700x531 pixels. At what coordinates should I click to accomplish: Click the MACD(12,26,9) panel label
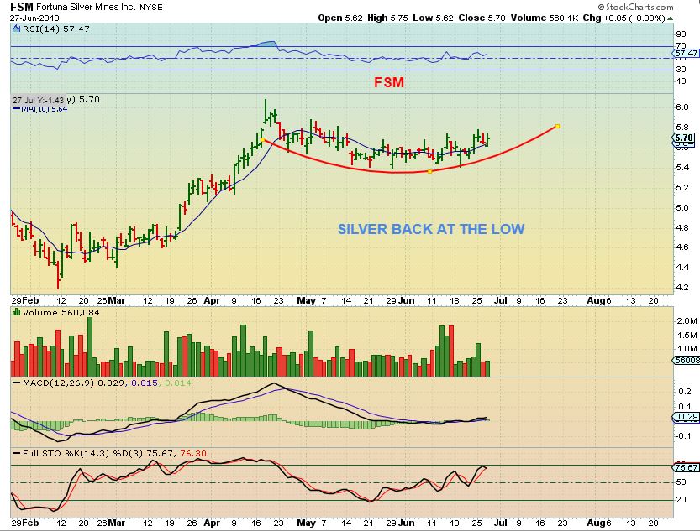click(x=59, y=383)
